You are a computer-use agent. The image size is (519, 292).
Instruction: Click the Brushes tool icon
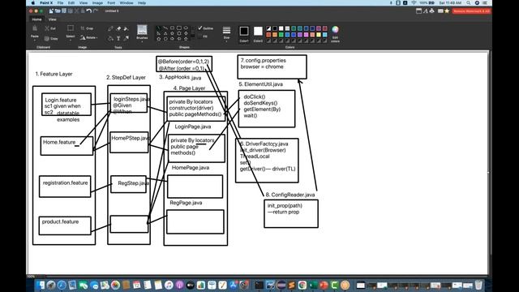click(142, 30)
